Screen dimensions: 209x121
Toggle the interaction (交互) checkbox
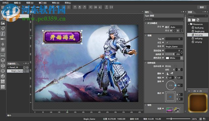[x=167, y=43]
